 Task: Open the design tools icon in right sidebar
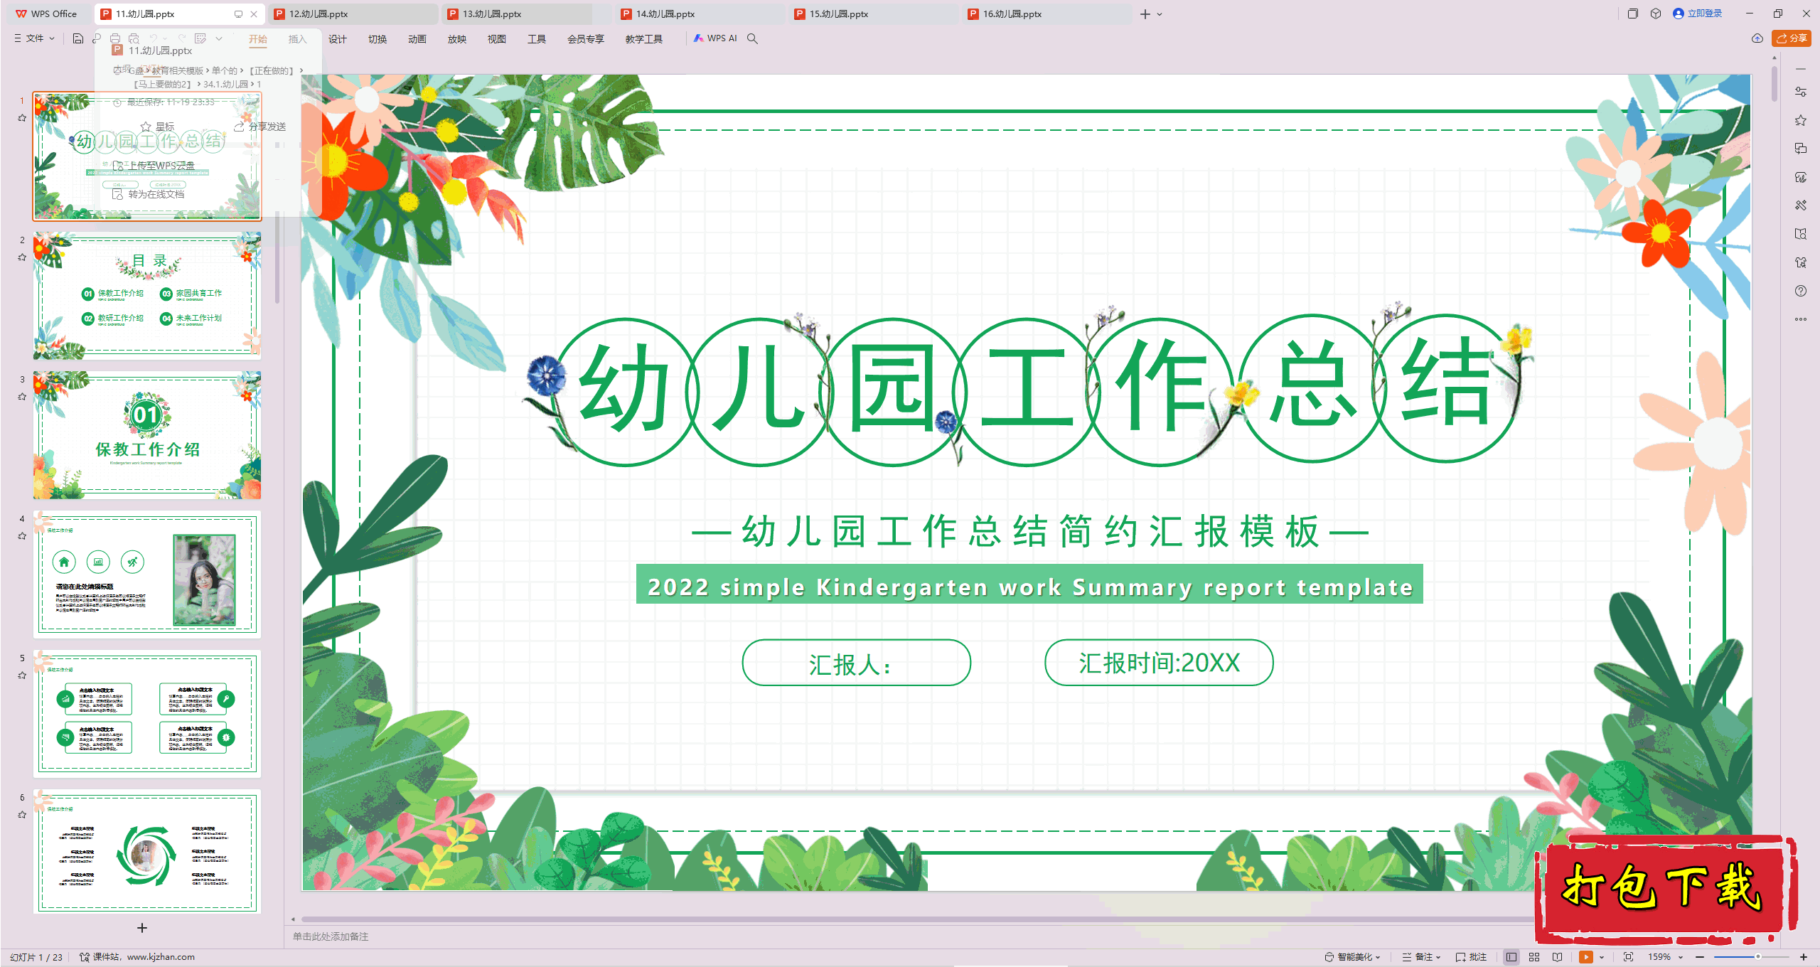coord(1801,205)
